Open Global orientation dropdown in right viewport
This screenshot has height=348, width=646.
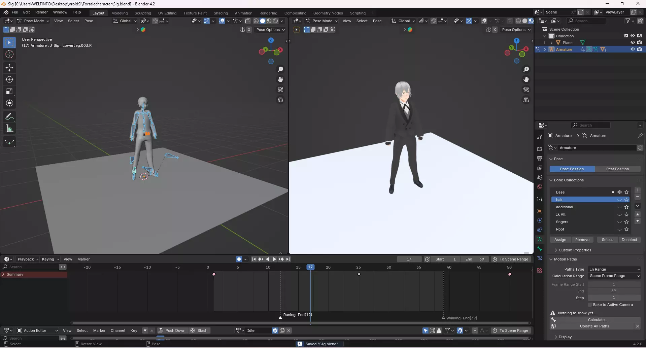coord(403,21)
